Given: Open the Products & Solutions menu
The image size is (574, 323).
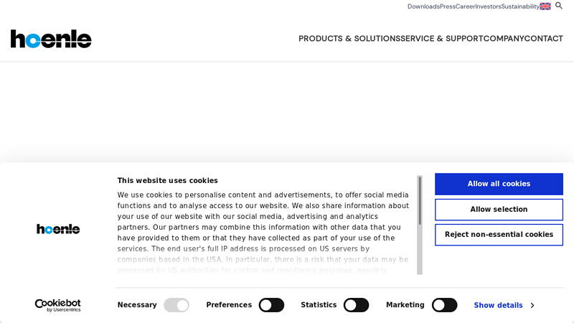Looking at the screenshot, I should click(349, 39).
